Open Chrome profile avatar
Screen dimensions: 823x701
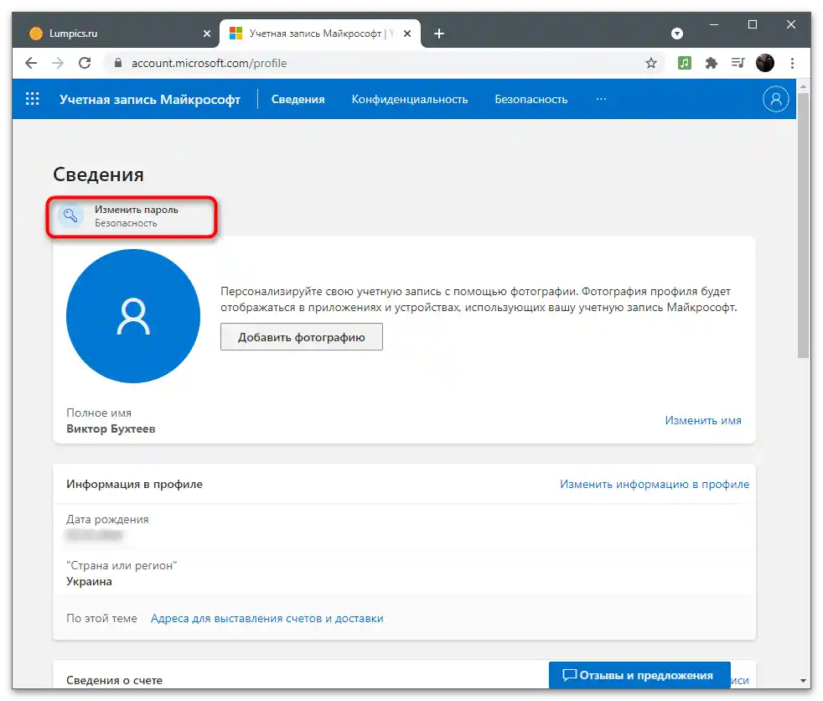[764, 63]
